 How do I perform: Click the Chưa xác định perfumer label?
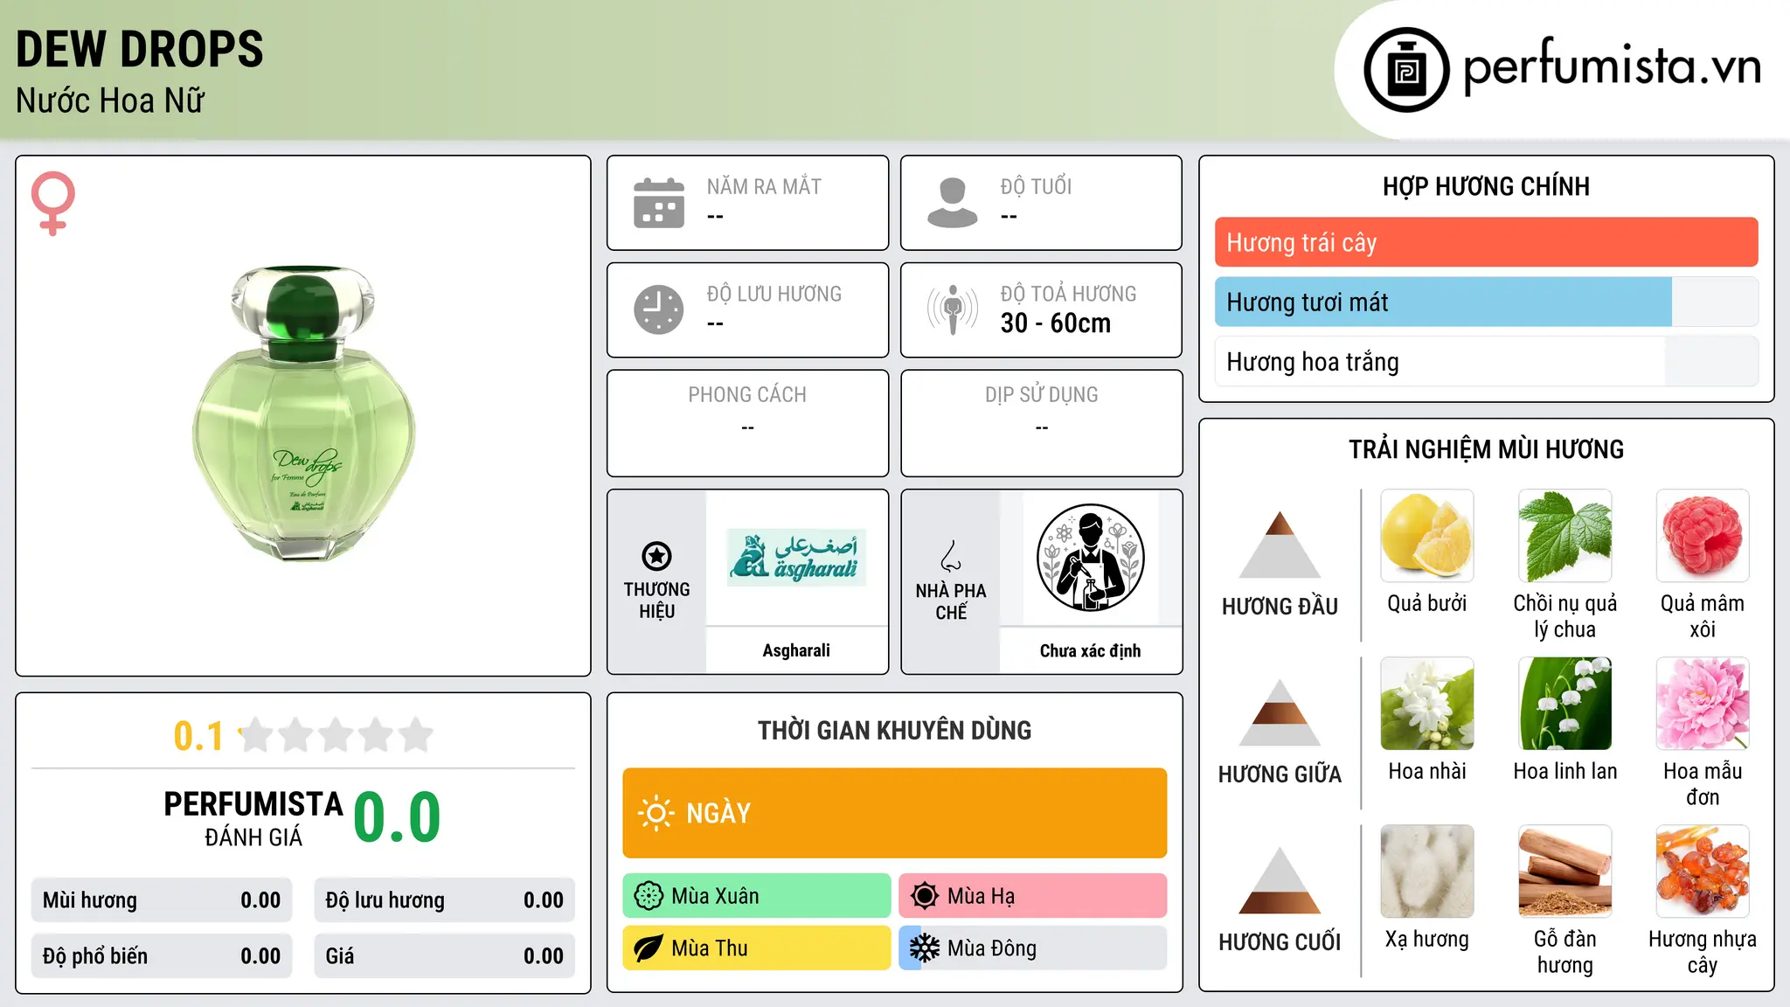[1090, 650]
